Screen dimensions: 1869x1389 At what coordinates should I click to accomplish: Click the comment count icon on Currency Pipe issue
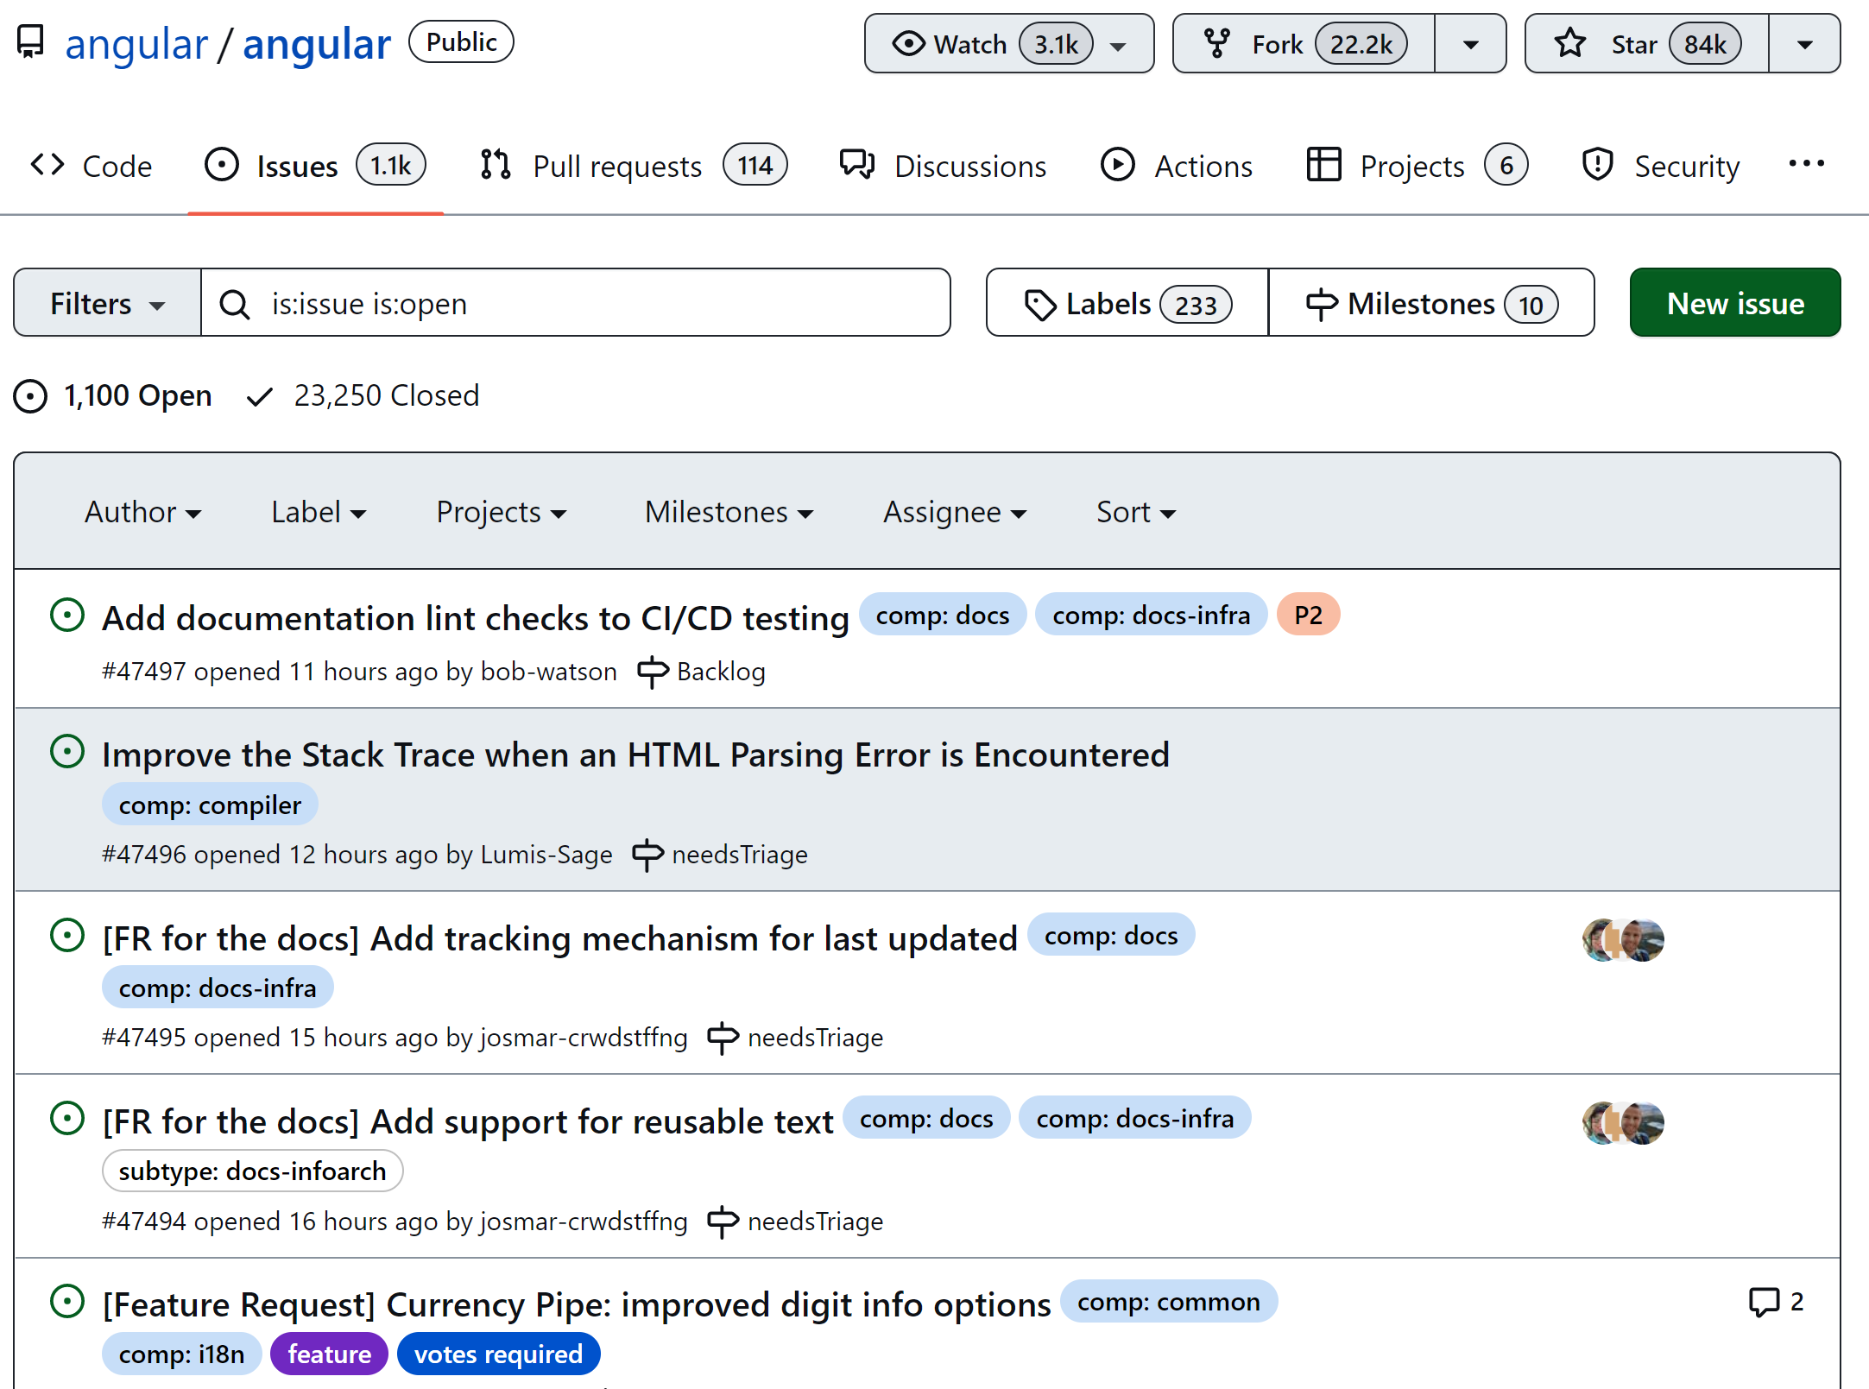1763,1301
